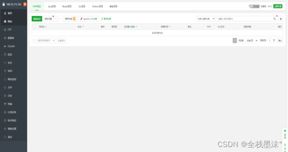Viewport: 288px width, 152px height.
Task: Switch to the Node项目 tab
Action: coord(67,6)
